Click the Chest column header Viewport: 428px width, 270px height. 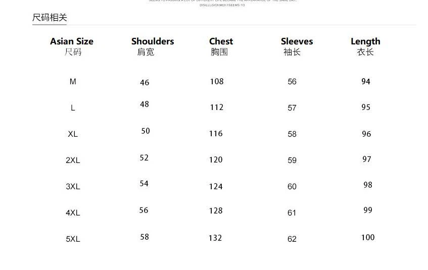pyautogui.click(x=221, y=41)
